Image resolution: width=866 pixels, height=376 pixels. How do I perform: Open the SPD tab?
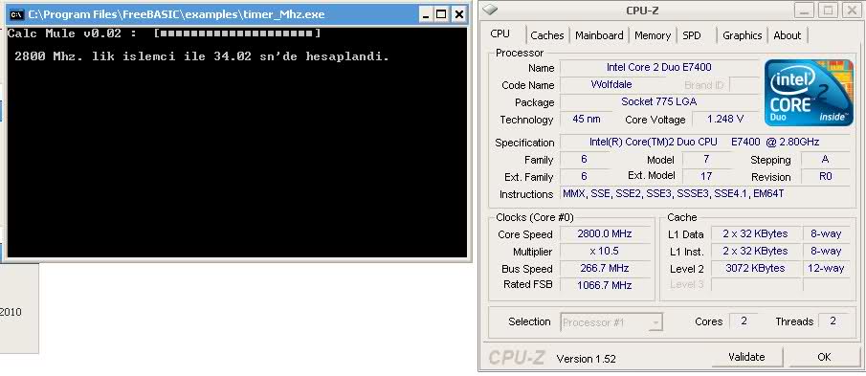pyautogui.click(x=692, y=35)
